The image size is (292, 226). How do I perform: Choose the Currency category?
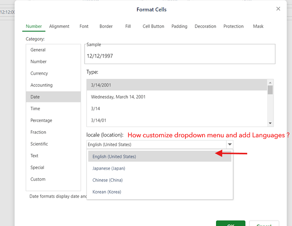click(x=53, y=73)
